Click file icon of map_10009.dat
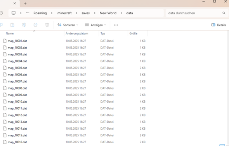This screenshot has height=146, width=229. [5, 95]
